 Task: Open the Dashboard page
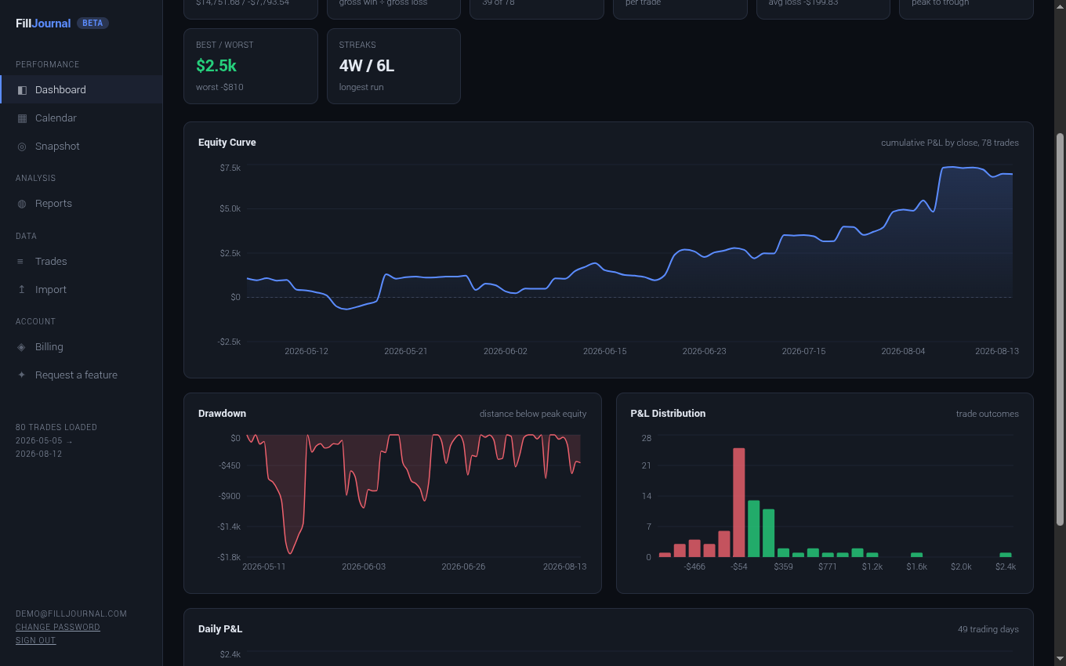82,89
